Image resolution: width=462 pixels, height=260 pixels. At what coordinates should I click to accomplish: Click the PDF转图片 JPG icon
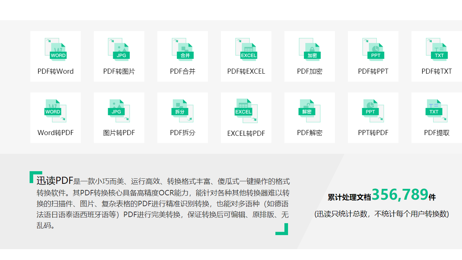[119, 49]
